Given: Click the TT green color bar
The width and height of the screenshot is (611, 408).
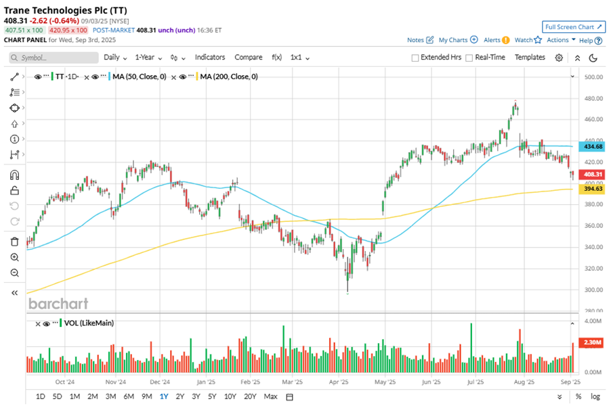Looking at the screenshot, I should point(52,76).
